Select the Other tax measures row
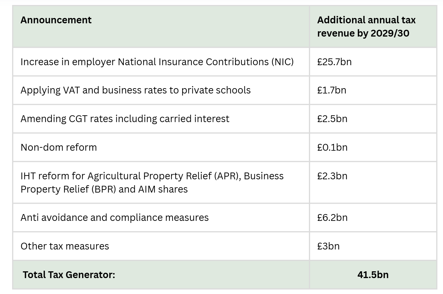 (65, 246)
